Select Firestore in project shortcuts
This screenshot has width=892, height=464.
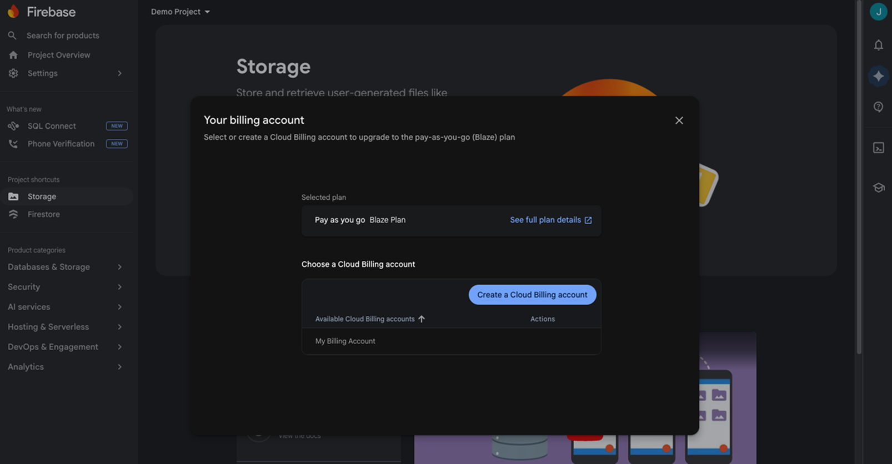click(x=44, y=214)
